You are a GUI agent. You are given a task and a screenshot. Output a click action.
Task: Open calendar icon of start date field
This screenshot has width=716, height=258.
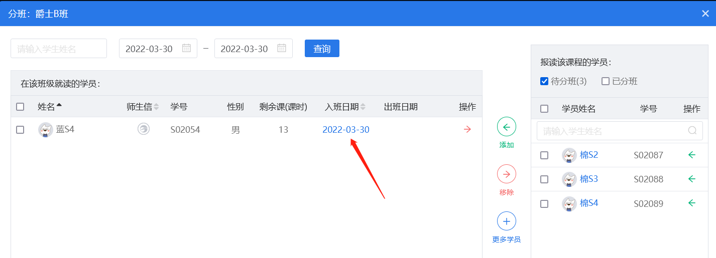click(x=186, y=48)
